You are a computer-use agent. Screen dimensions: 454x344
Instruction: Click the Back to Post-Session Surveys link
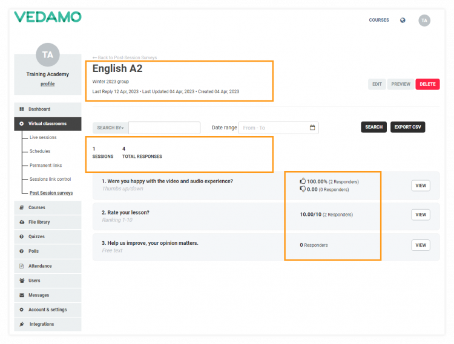(125, 57)
